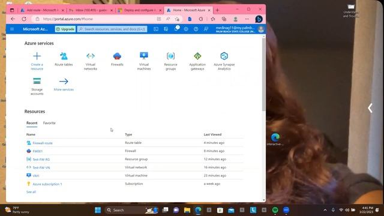Screen dimensions: 384x216
Task: Open Azure Synapse Analytics service
Action: [x=224, y=61]
